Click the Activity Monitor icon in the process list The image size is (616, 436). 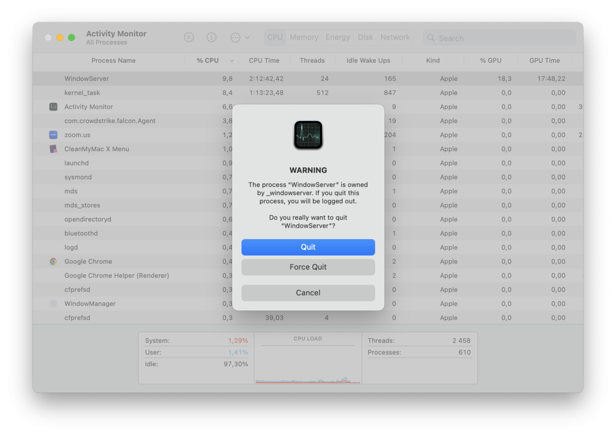click(53, 107)
